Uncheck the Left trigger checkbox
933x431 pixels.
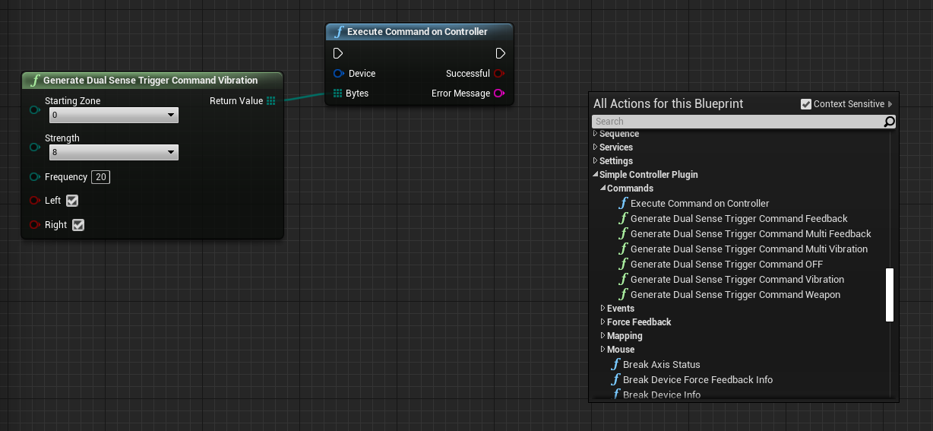click(x=72, y=201)
